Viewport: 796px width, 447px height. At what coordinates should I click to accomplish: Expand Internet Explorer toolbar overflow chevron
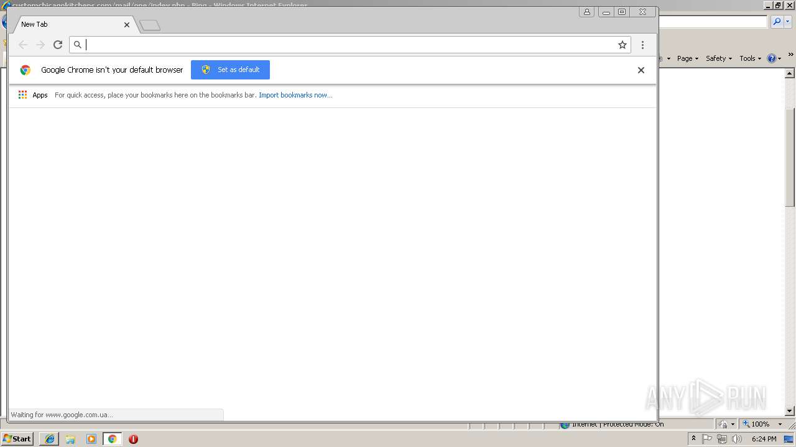click(x=790, y=55)
